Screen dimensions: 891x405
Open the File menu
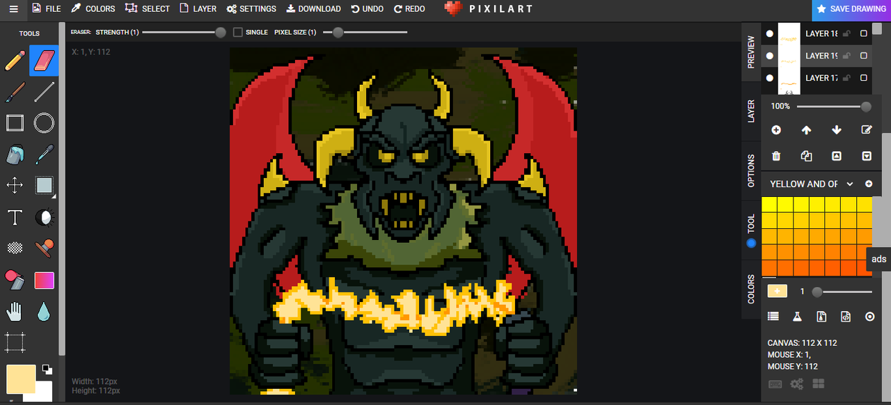46,9
